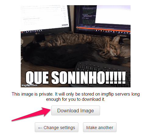Click the black keyboard in the meme
This screenshot has height=137, width=151.
103,73
